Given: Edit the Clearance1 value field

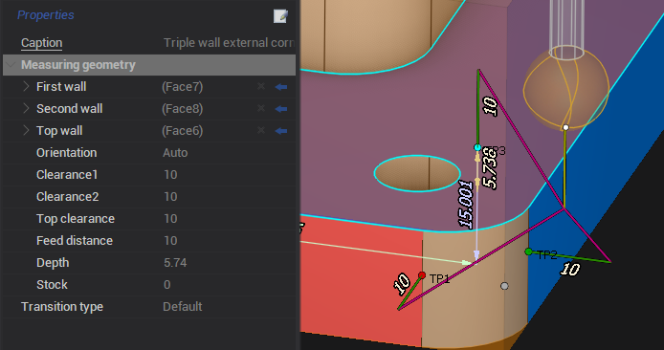Looking at the screenshot, I should coord(229,174).
